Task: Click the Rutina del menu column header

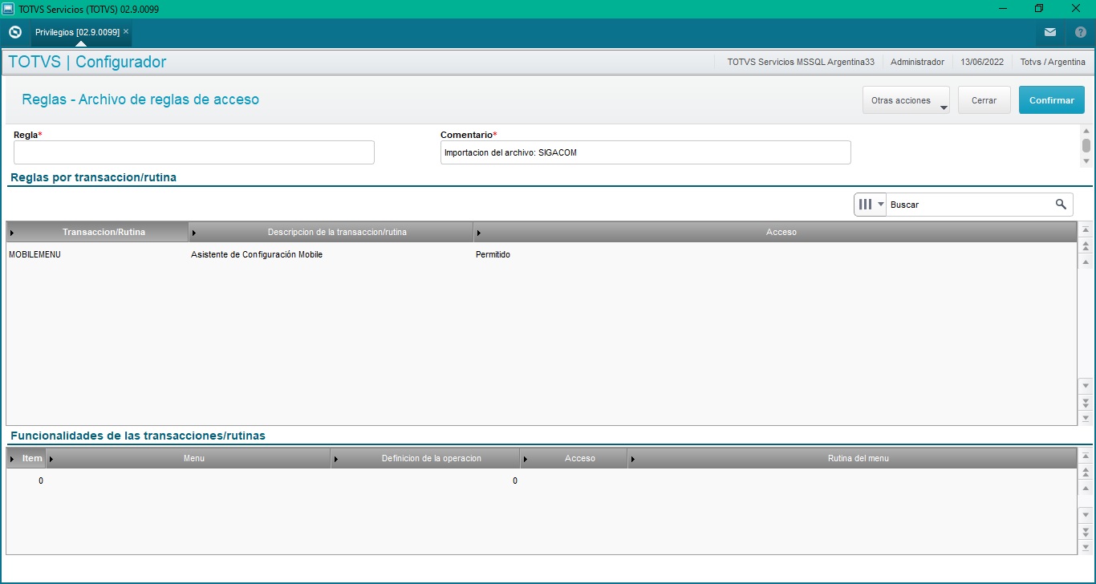Action: 852,458
